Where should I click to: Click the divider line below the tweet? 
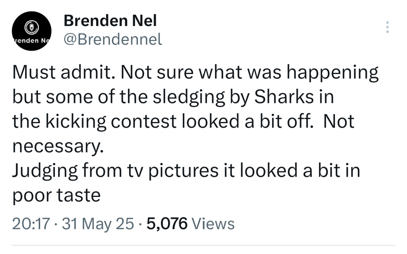coord(203,245)
